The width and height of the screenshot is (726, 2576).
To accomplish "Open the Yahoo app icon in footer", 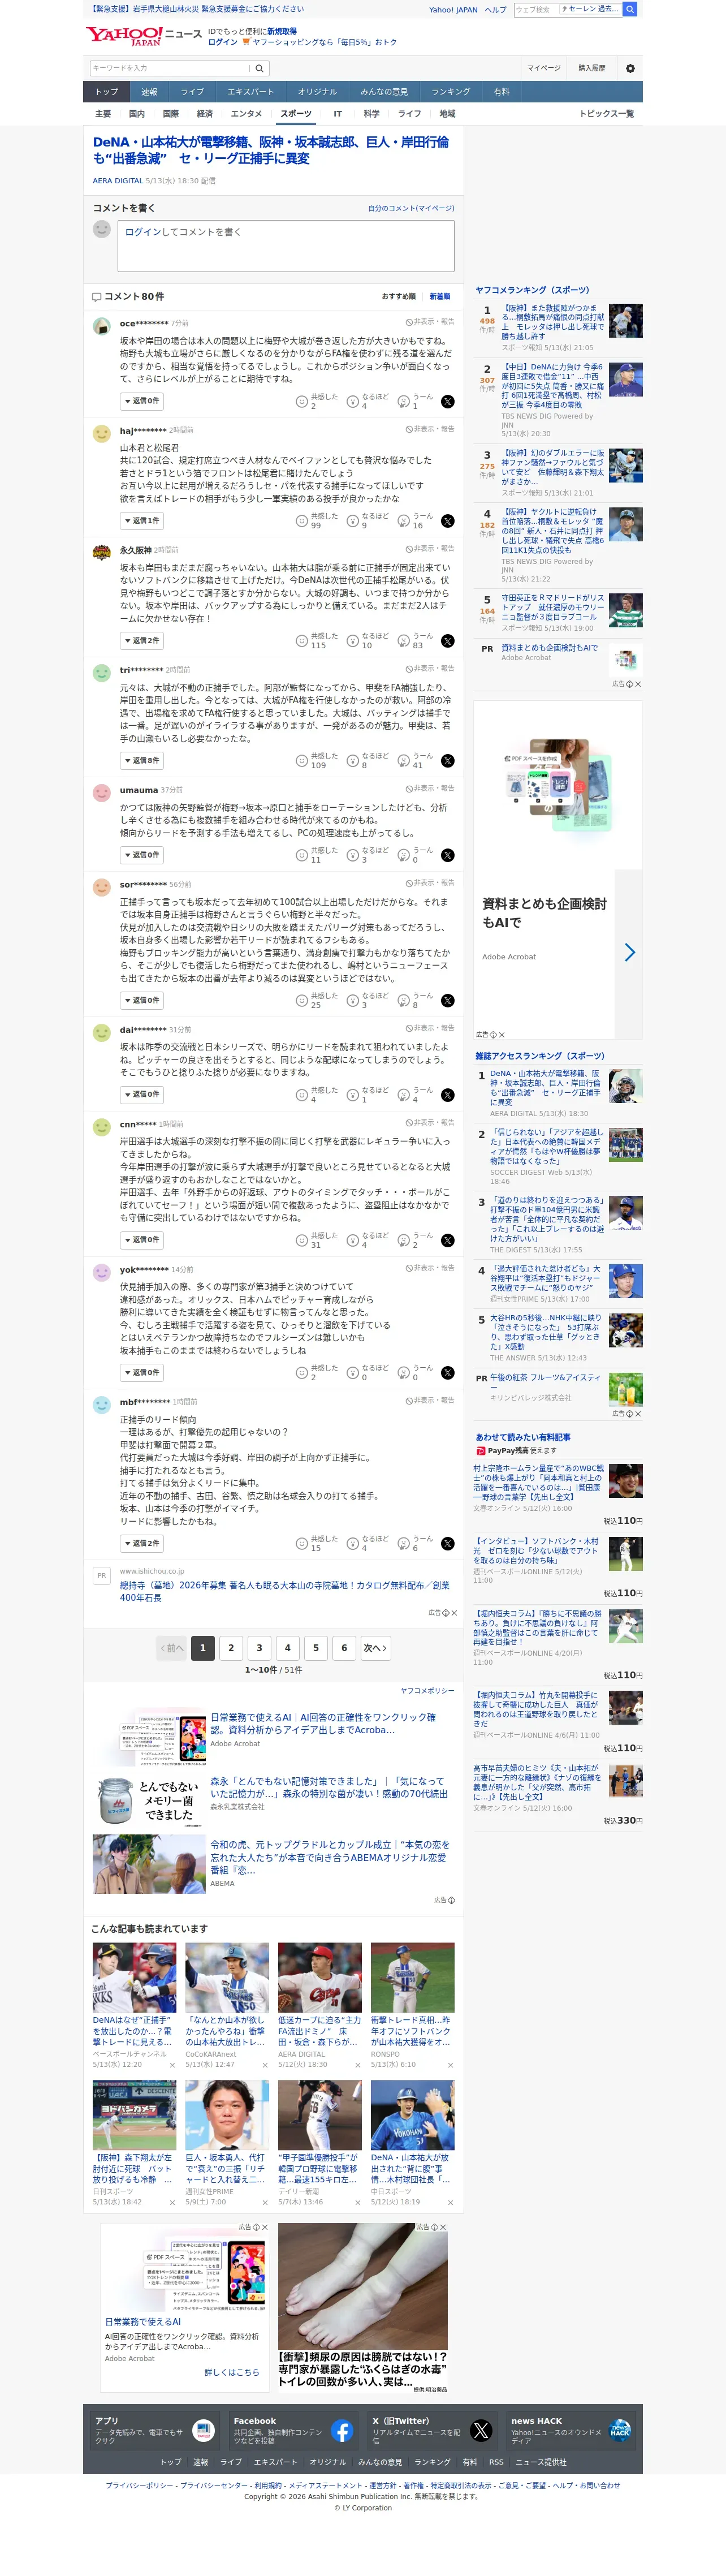I will (203, 2430).
